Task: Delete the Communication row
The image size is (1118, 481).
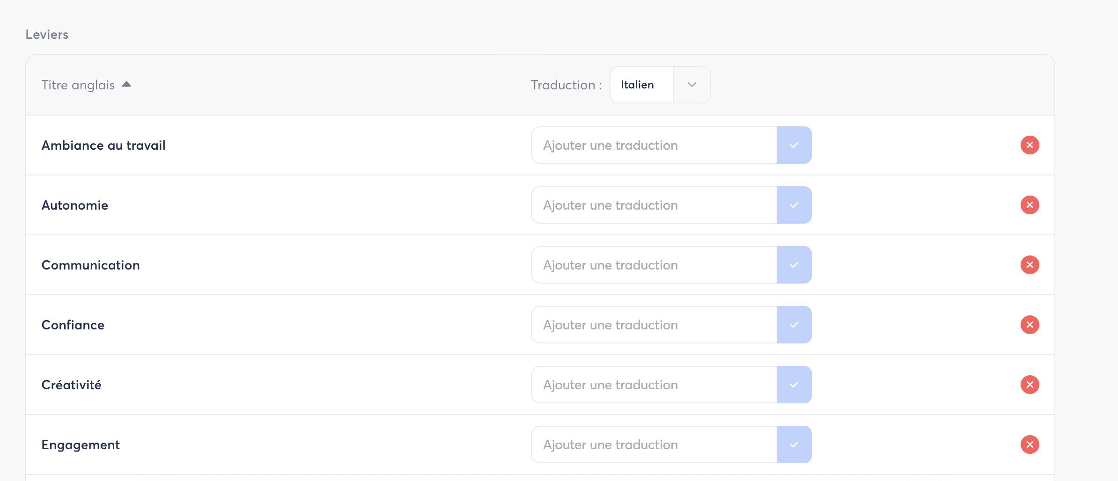Action: pos(1030,265)
